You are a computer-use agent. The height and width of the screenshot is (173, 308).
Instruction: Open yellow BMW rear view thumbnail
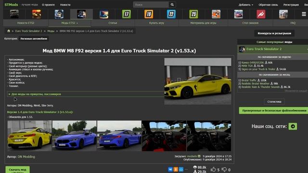(30, 136)
